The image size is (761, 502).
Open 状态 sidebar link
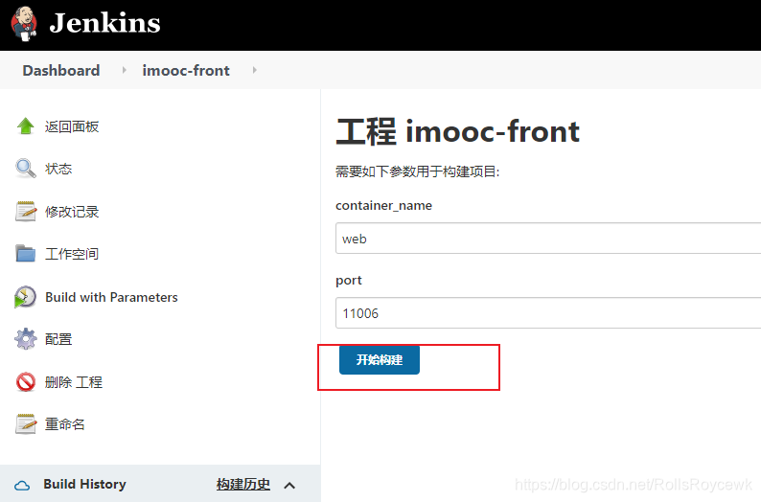[x=58, y=169]
